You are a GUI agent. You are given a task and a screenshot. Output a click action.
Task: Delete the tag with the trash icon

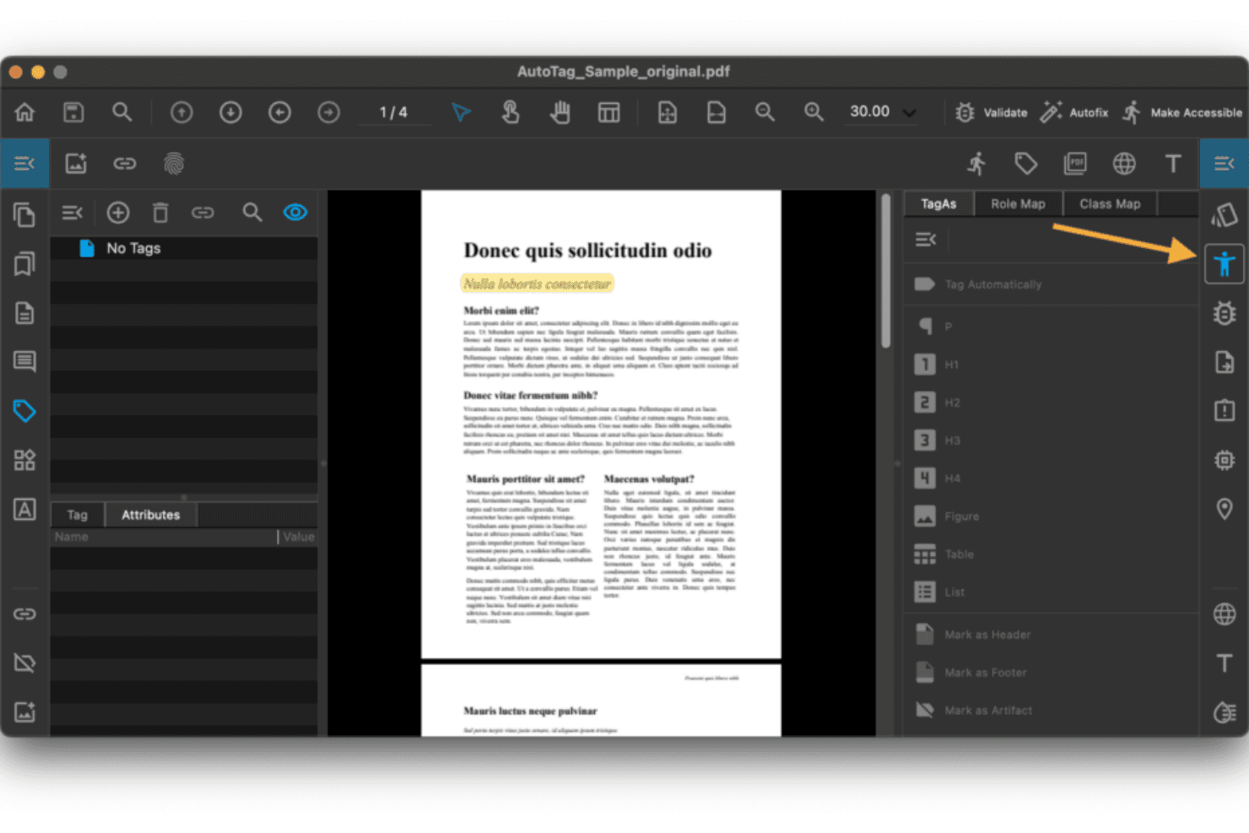click(160, 213)
